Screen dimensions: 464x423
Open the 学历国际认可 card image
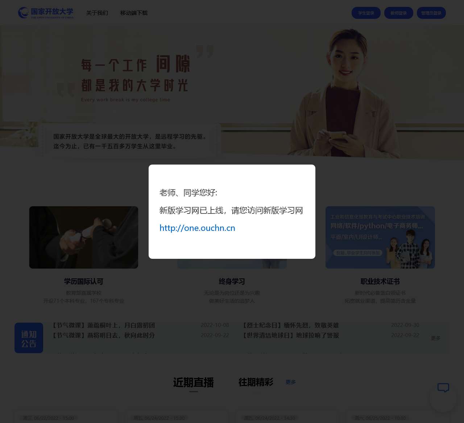point(83,237)
